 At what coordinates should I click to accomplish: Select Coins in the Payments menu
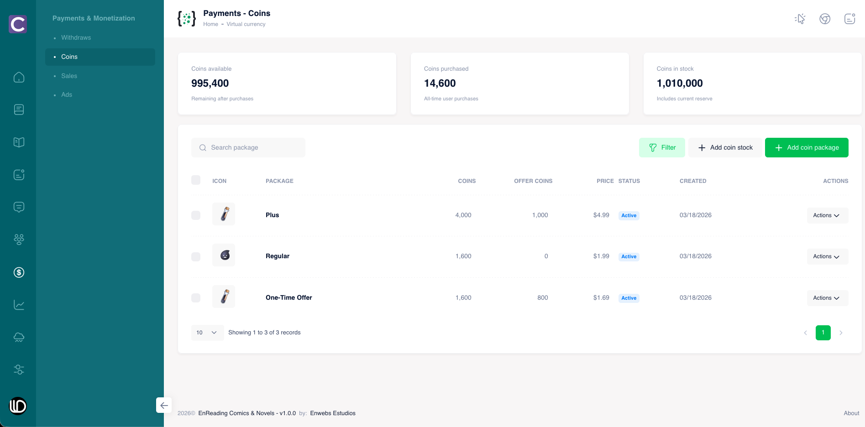(x=100, y=57)
